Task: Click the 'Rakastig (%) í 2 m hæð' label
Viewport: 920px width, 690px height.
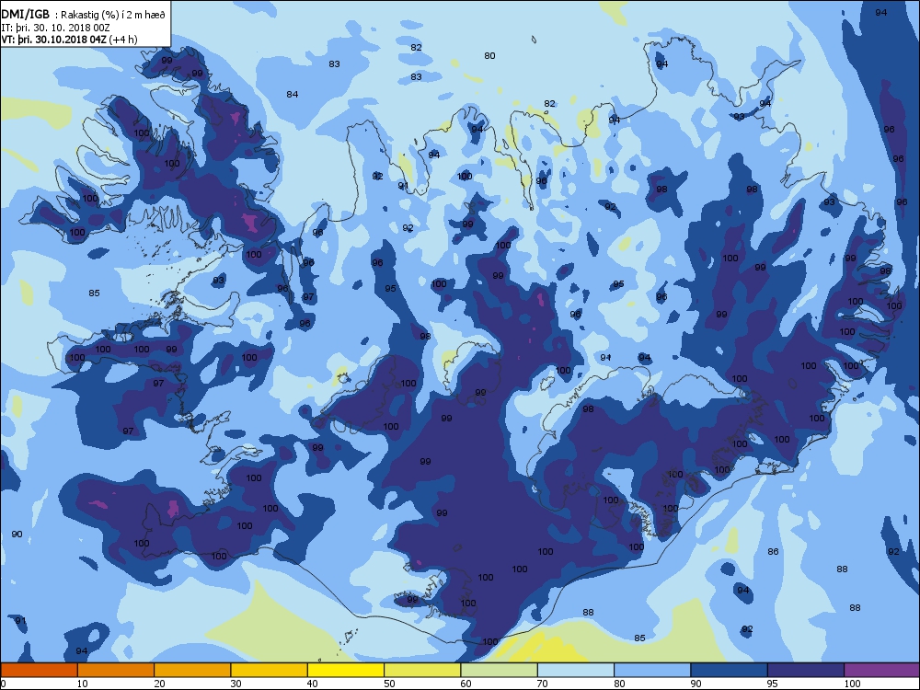Action: (x=110, y=16)
